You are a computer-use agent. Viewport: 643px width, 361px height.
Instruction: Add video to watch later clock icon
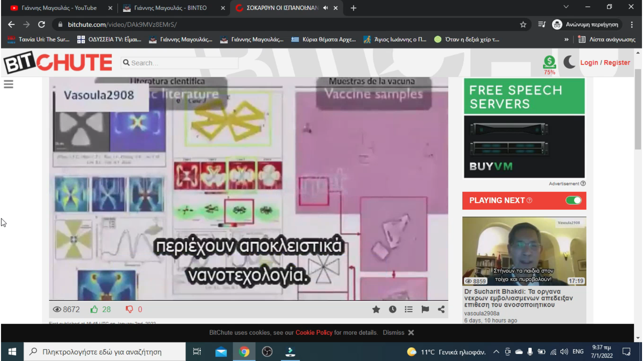coord(392,310)
